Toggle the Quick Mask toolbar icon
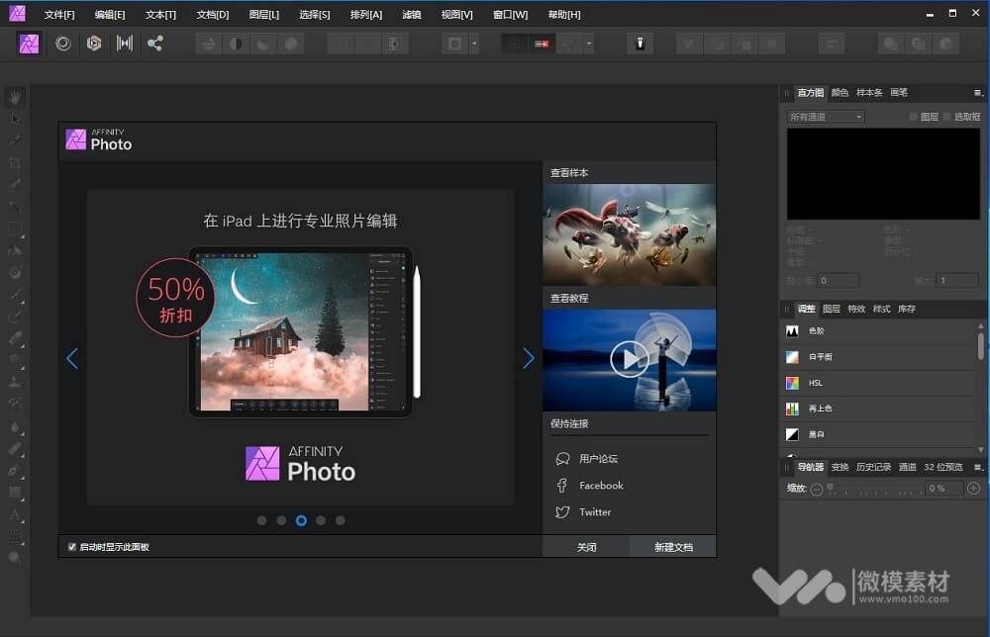The height and width of the screenshot is (637, 990). tap(454, 44)
